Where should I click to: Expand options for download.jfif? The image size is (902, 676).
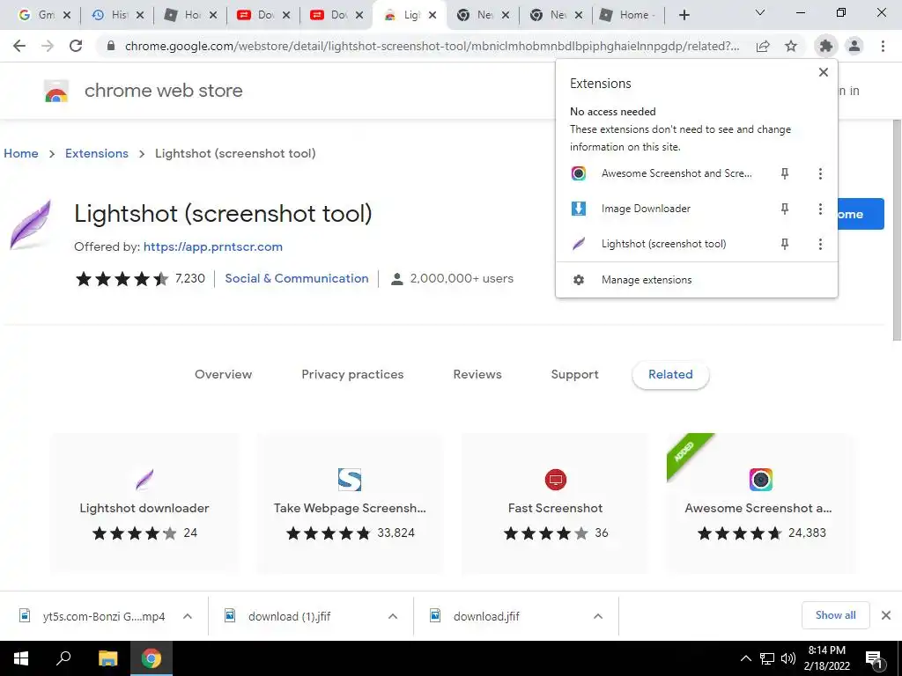598,616
